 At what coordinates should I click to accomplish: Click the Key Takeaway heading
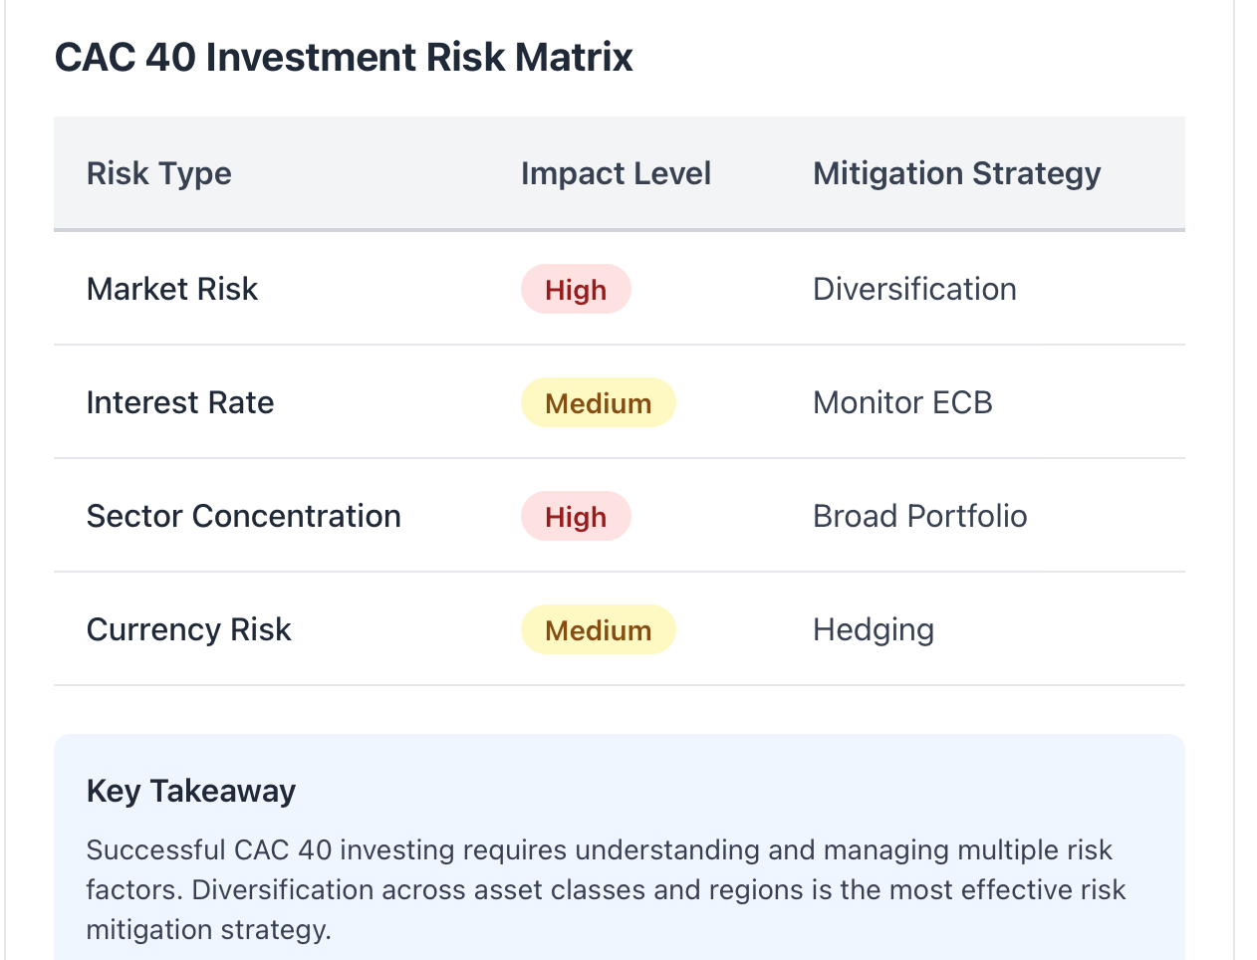[191, 791]
